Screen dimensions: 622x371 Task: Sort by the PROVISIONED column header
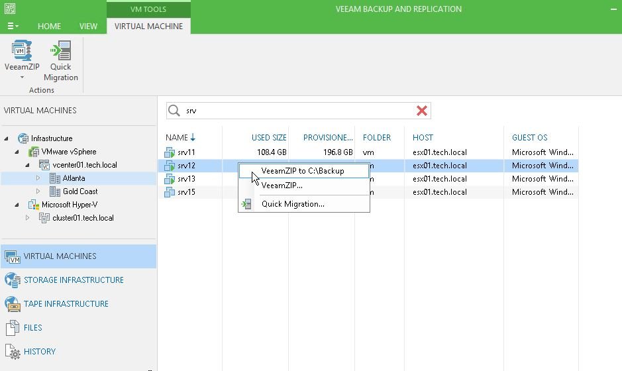328,138
